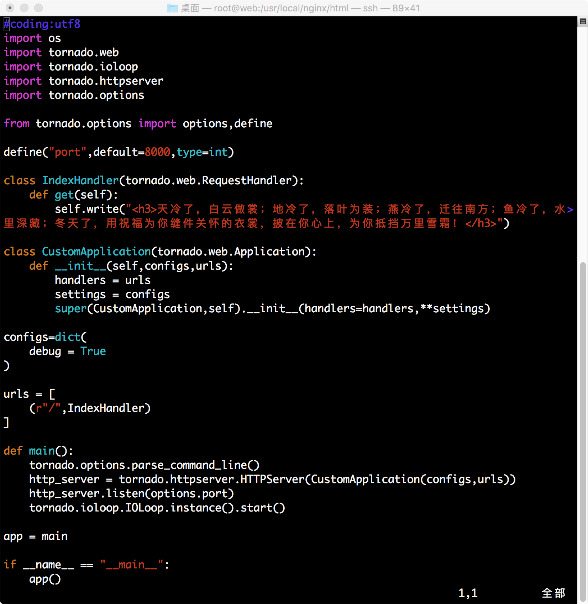Viewport: 588px width, 604px height.
Task: Click the 'def main():' line
Action: [38, 451]
